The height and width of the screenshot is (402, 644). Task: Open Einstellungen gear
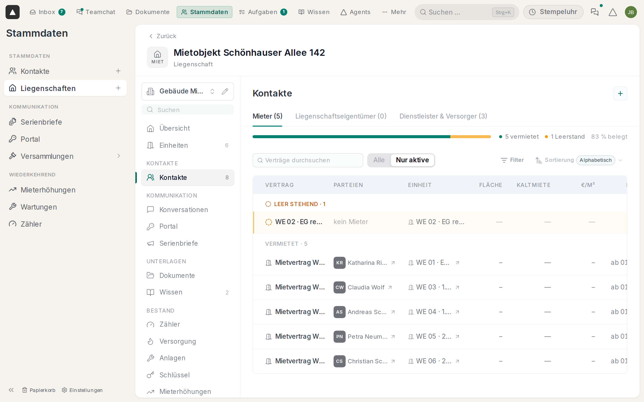point(82,390)
